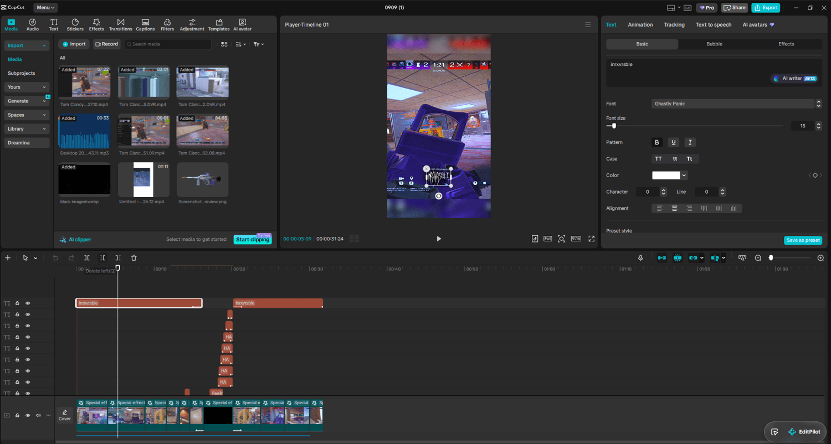831x444 pixels.
Task: Open the fullscreen preview icon in player
Action: pos(591,239)
